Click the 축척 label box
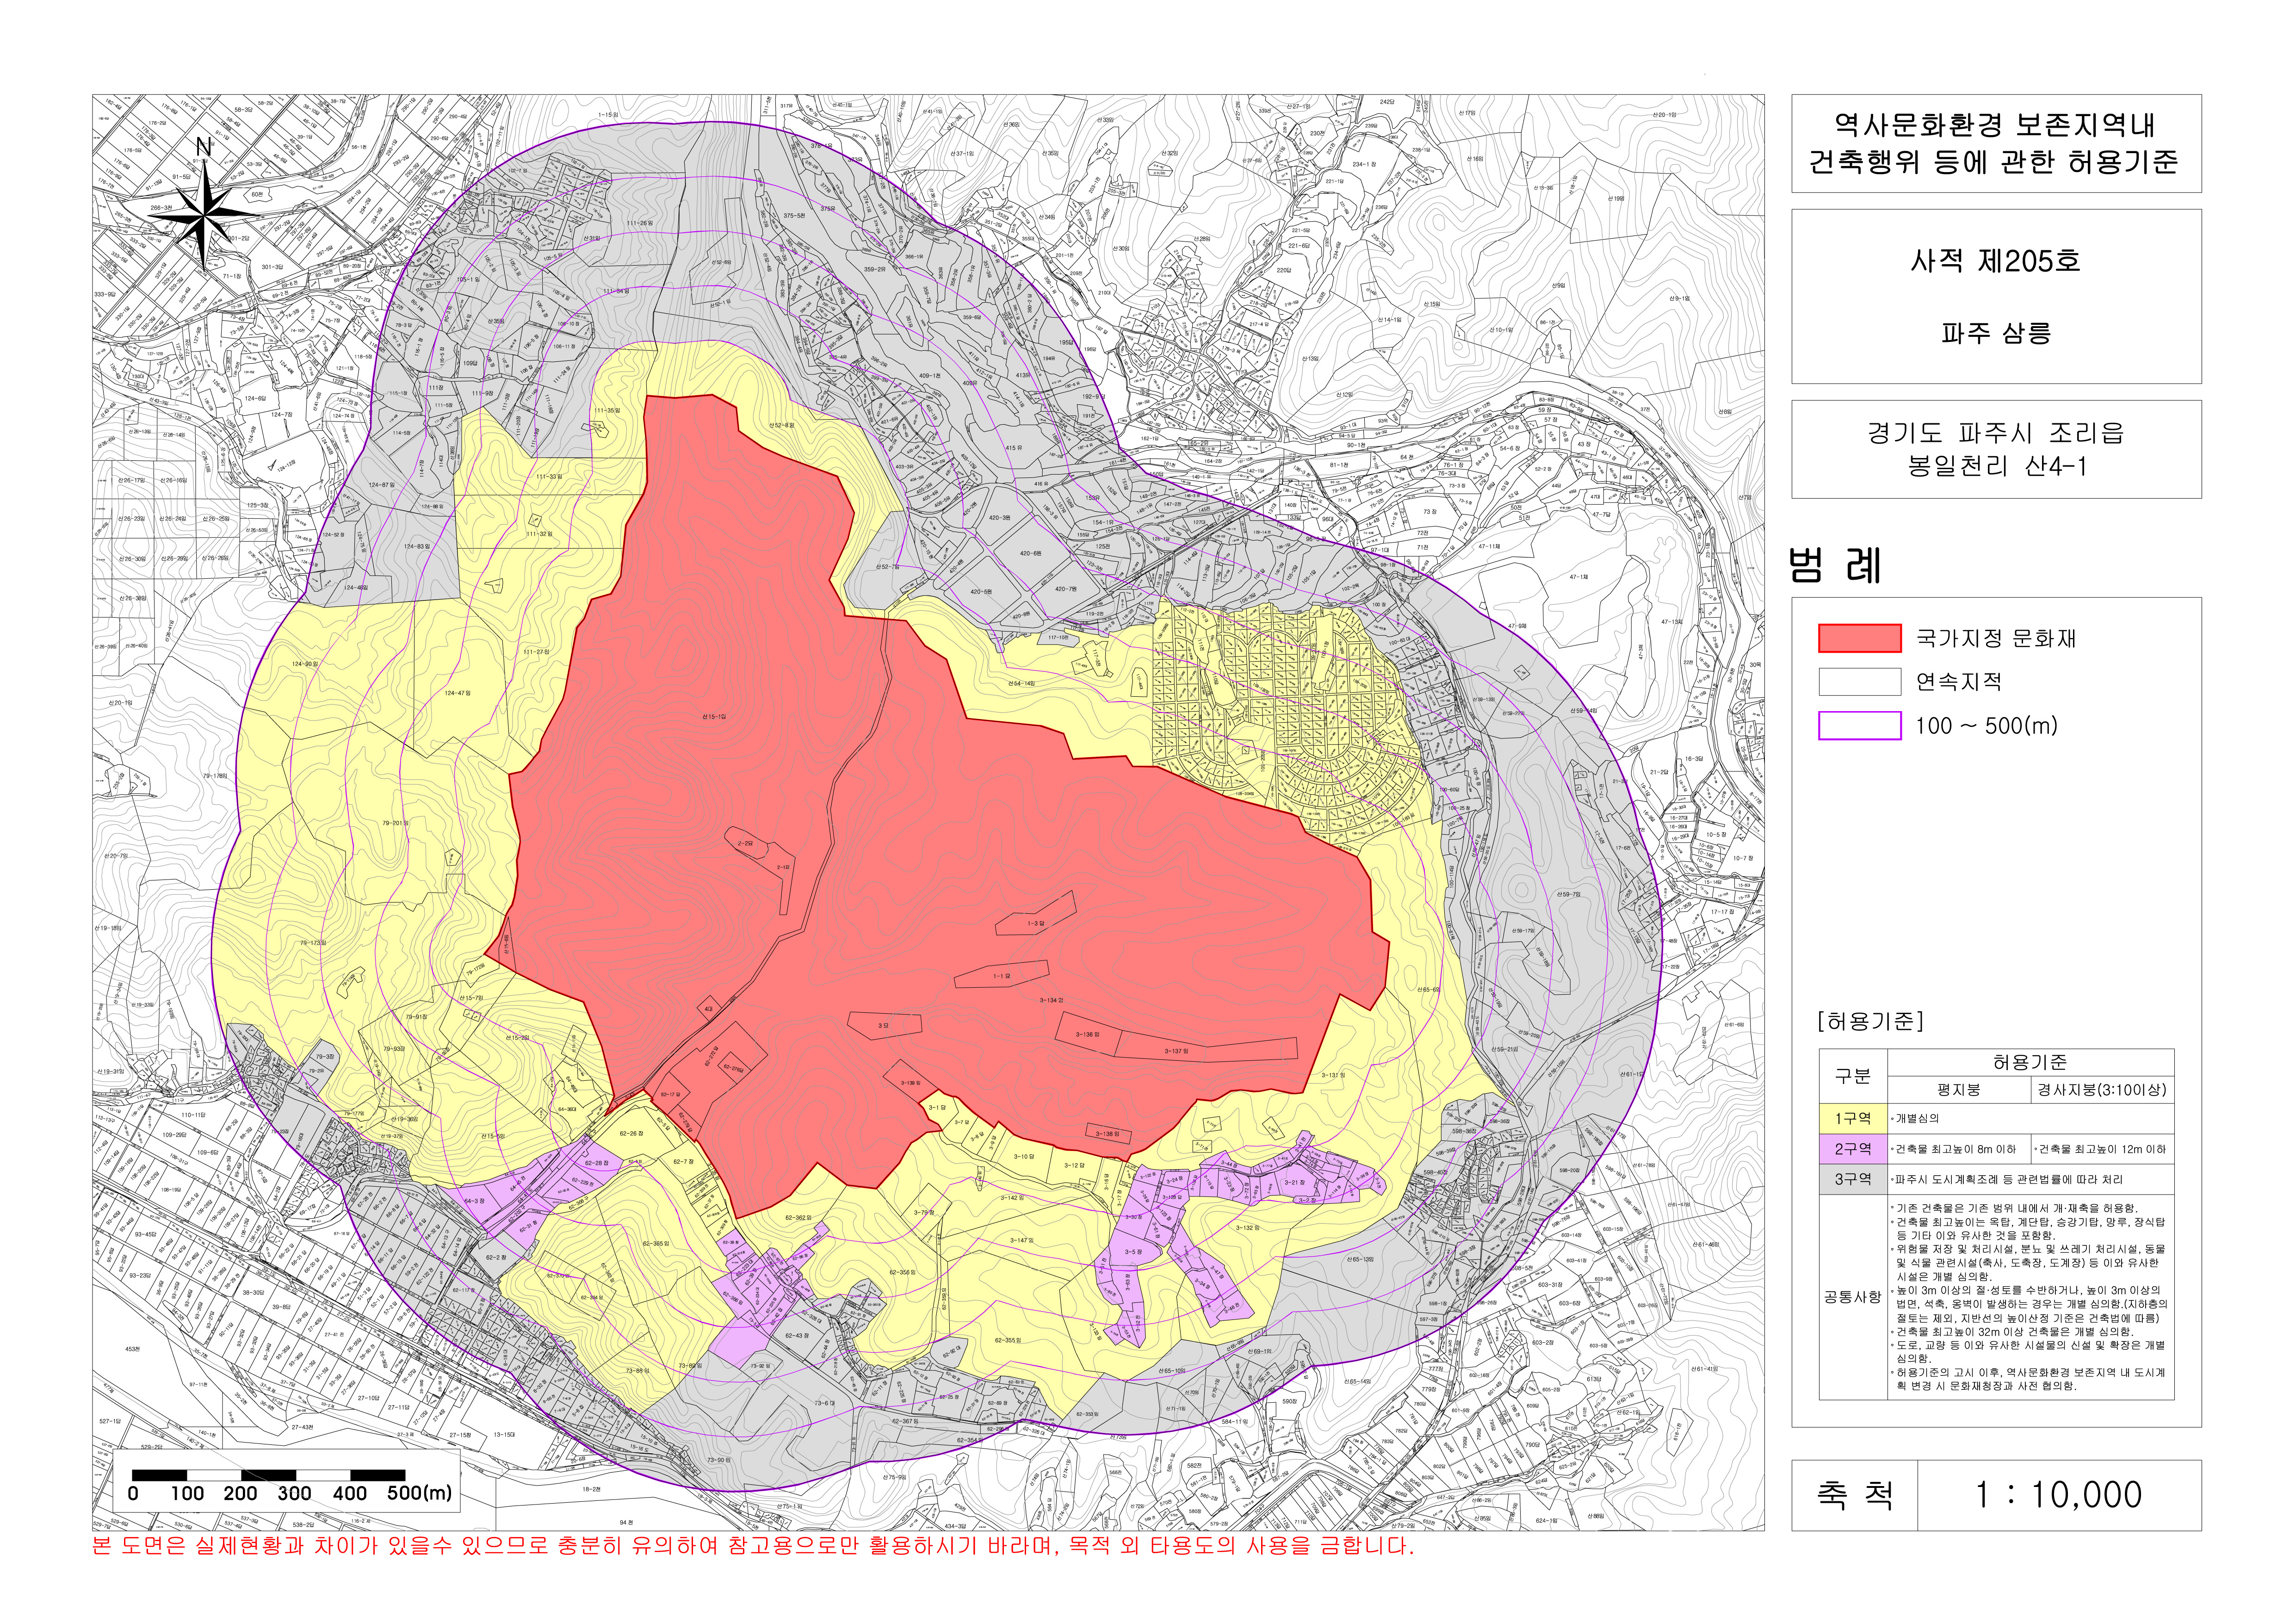Viewport: 2296px width, 1623px height. [1854, 1495]
